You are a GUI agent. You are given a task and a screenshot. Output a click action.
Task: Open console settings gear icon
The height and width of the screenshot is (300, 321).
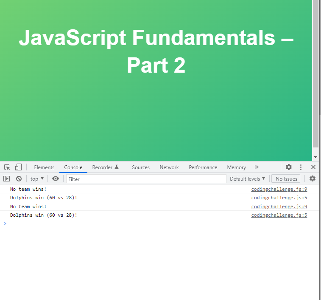(x=313, y=178)
